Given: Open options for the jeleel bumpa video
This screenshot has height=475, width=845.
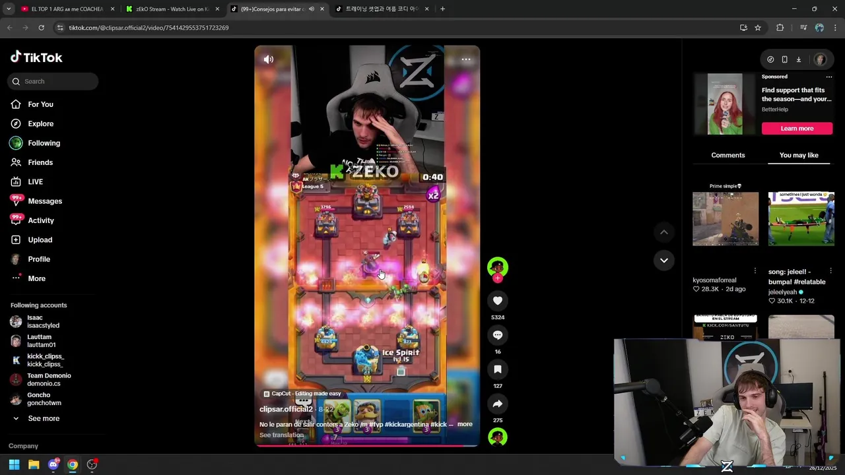Looking at the screenshot, I should pos(830,271).
